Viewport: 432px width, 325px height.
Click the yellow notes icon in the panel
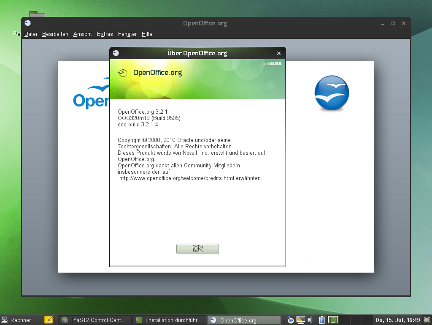pyautogui.click(x=49, y=320)
